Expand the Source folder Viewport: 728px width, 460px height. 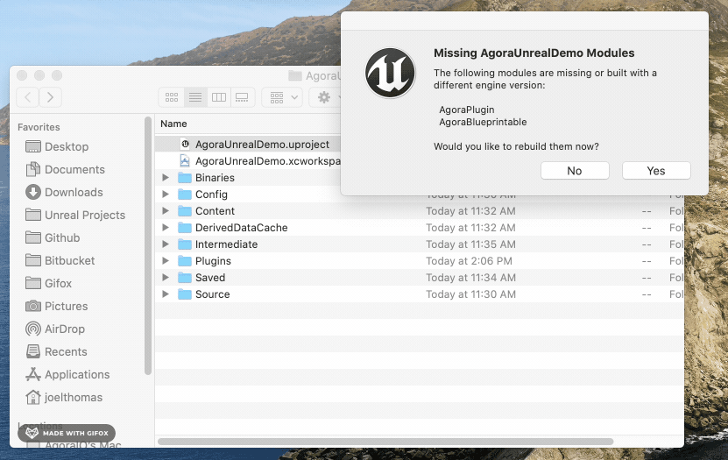[166, 294]
